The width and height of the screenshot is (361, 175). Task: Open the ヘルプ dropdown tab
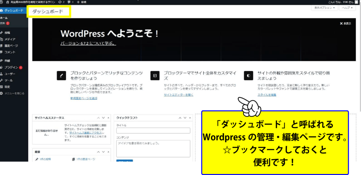tap(347, 8)
